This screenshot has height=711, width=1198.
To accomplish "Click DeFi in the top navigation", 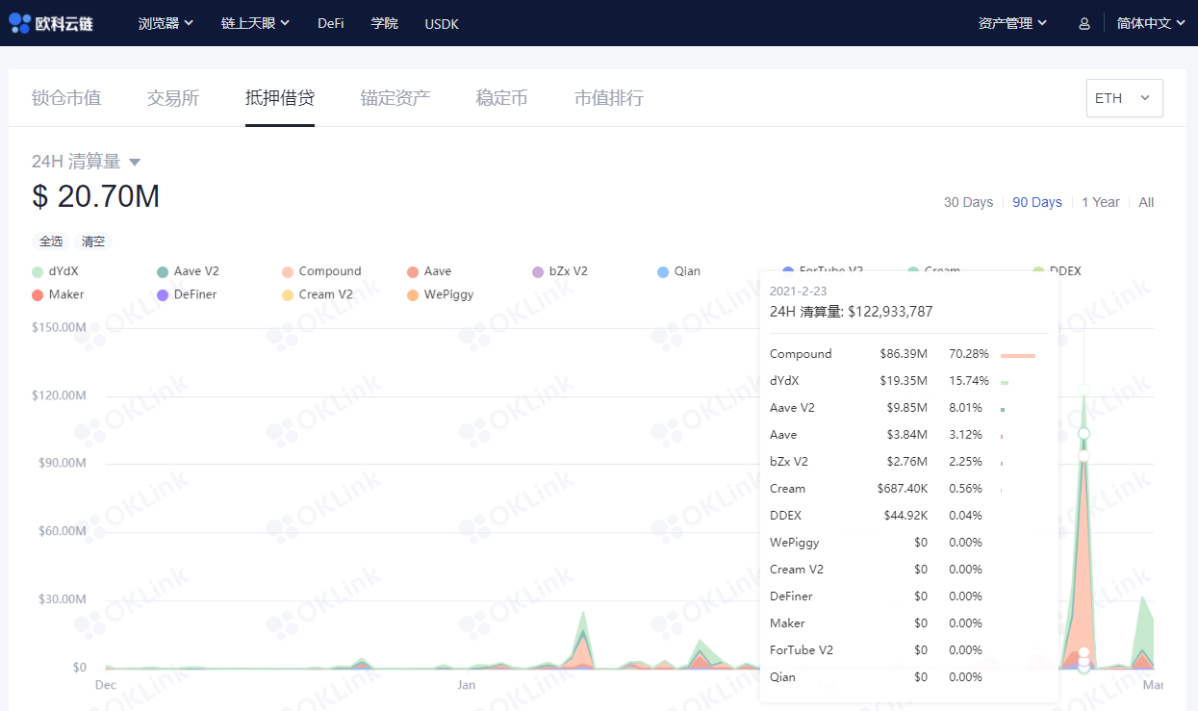I will pyautogui.click(x=330, y=23).
